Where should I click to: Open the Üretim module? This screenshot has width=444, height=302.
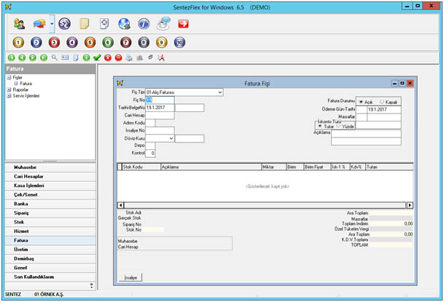(x=50, y=250)
